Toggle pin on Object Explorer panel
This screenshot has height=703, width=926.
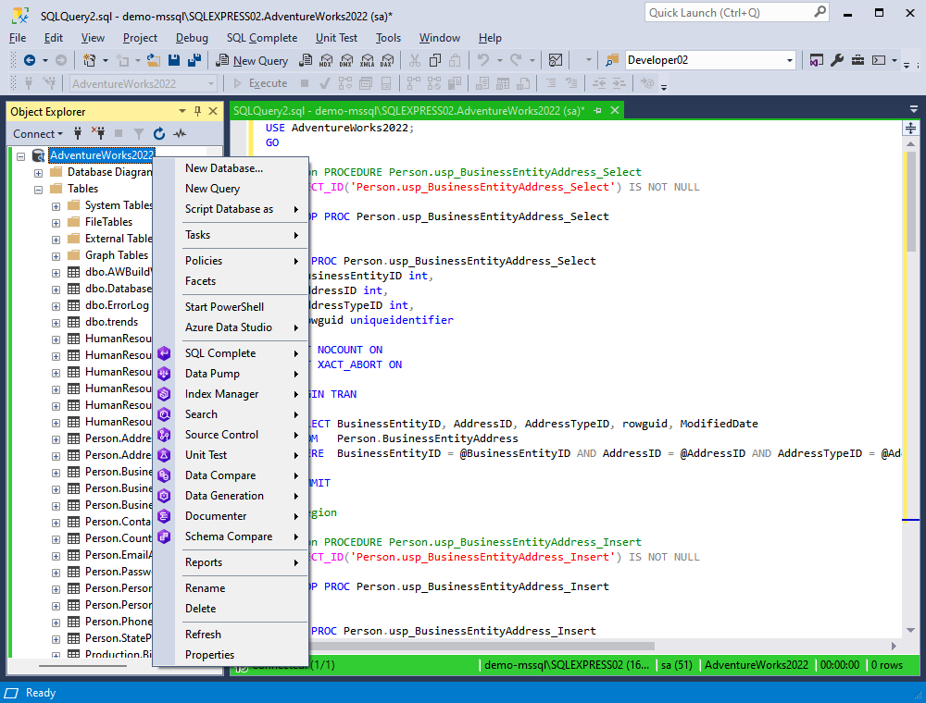tap(198, 111)
